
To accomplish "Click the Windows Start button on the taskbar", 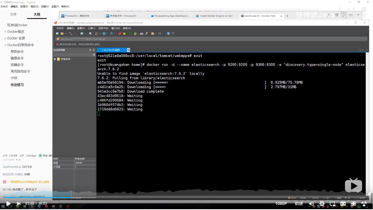I will click(3, 206).
